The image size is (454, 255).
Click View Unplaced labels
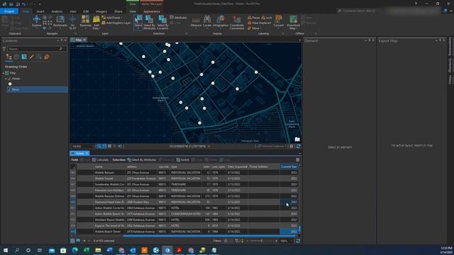click(x=259, y=23)
